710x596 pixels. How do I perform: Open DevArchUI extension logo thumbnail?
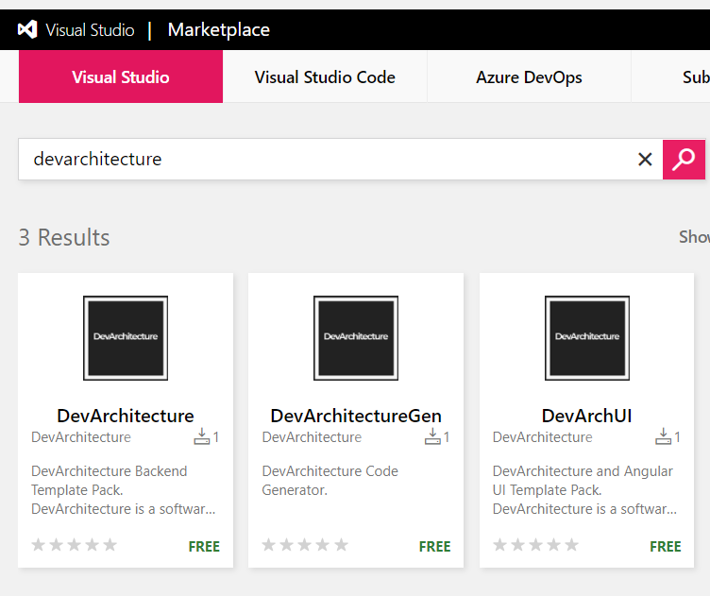587,338
